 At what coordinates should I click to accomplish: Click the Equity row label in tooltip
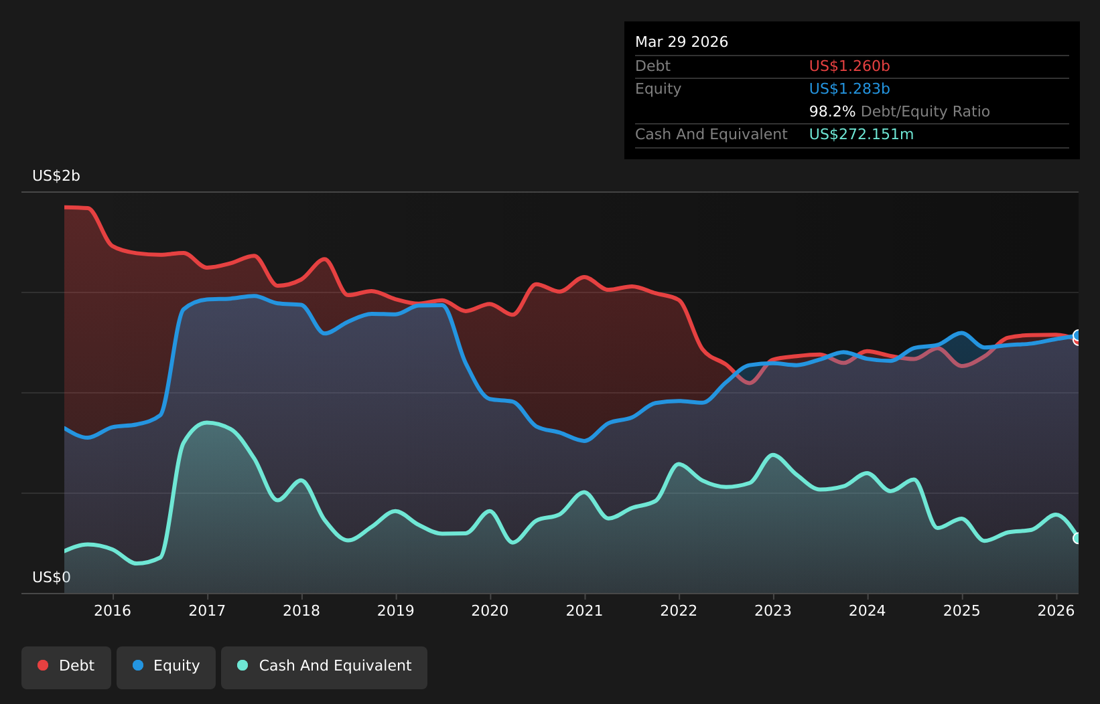coord(658,89)
